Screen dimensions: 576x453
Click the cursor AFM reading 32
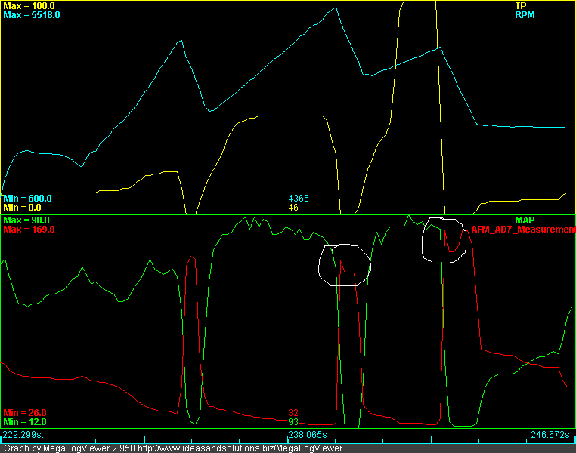click(x=293, y=413)
